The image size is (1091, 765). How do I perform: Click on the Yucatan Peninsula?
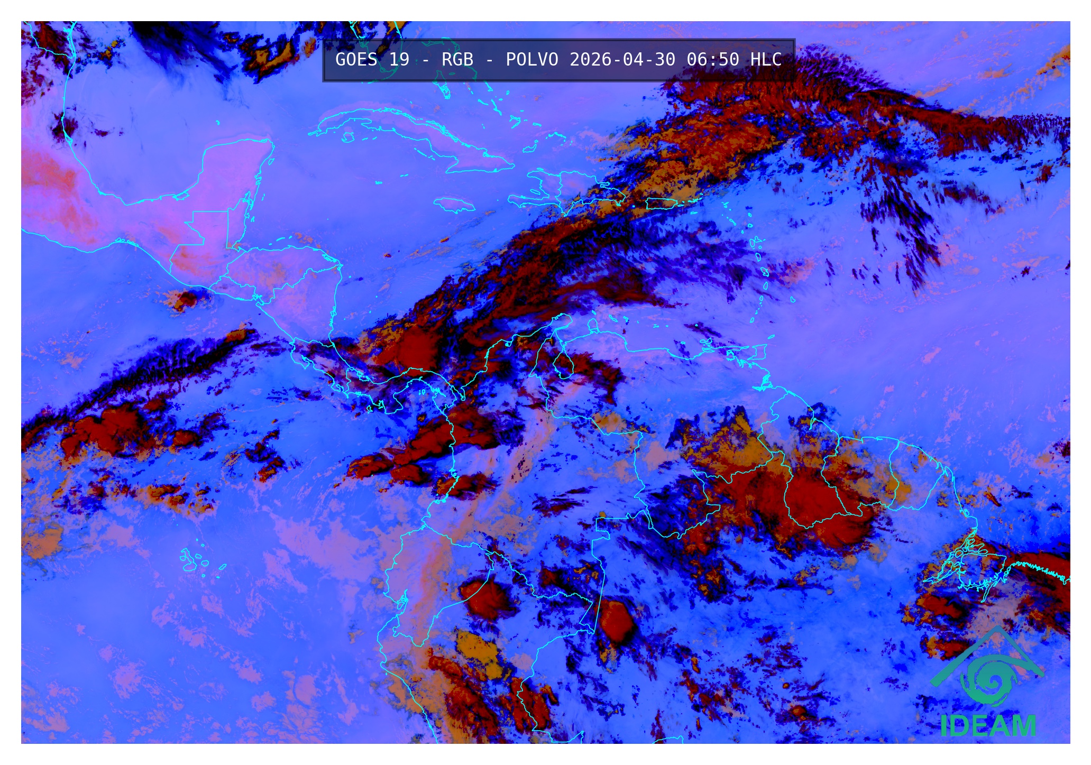(233, 169)
